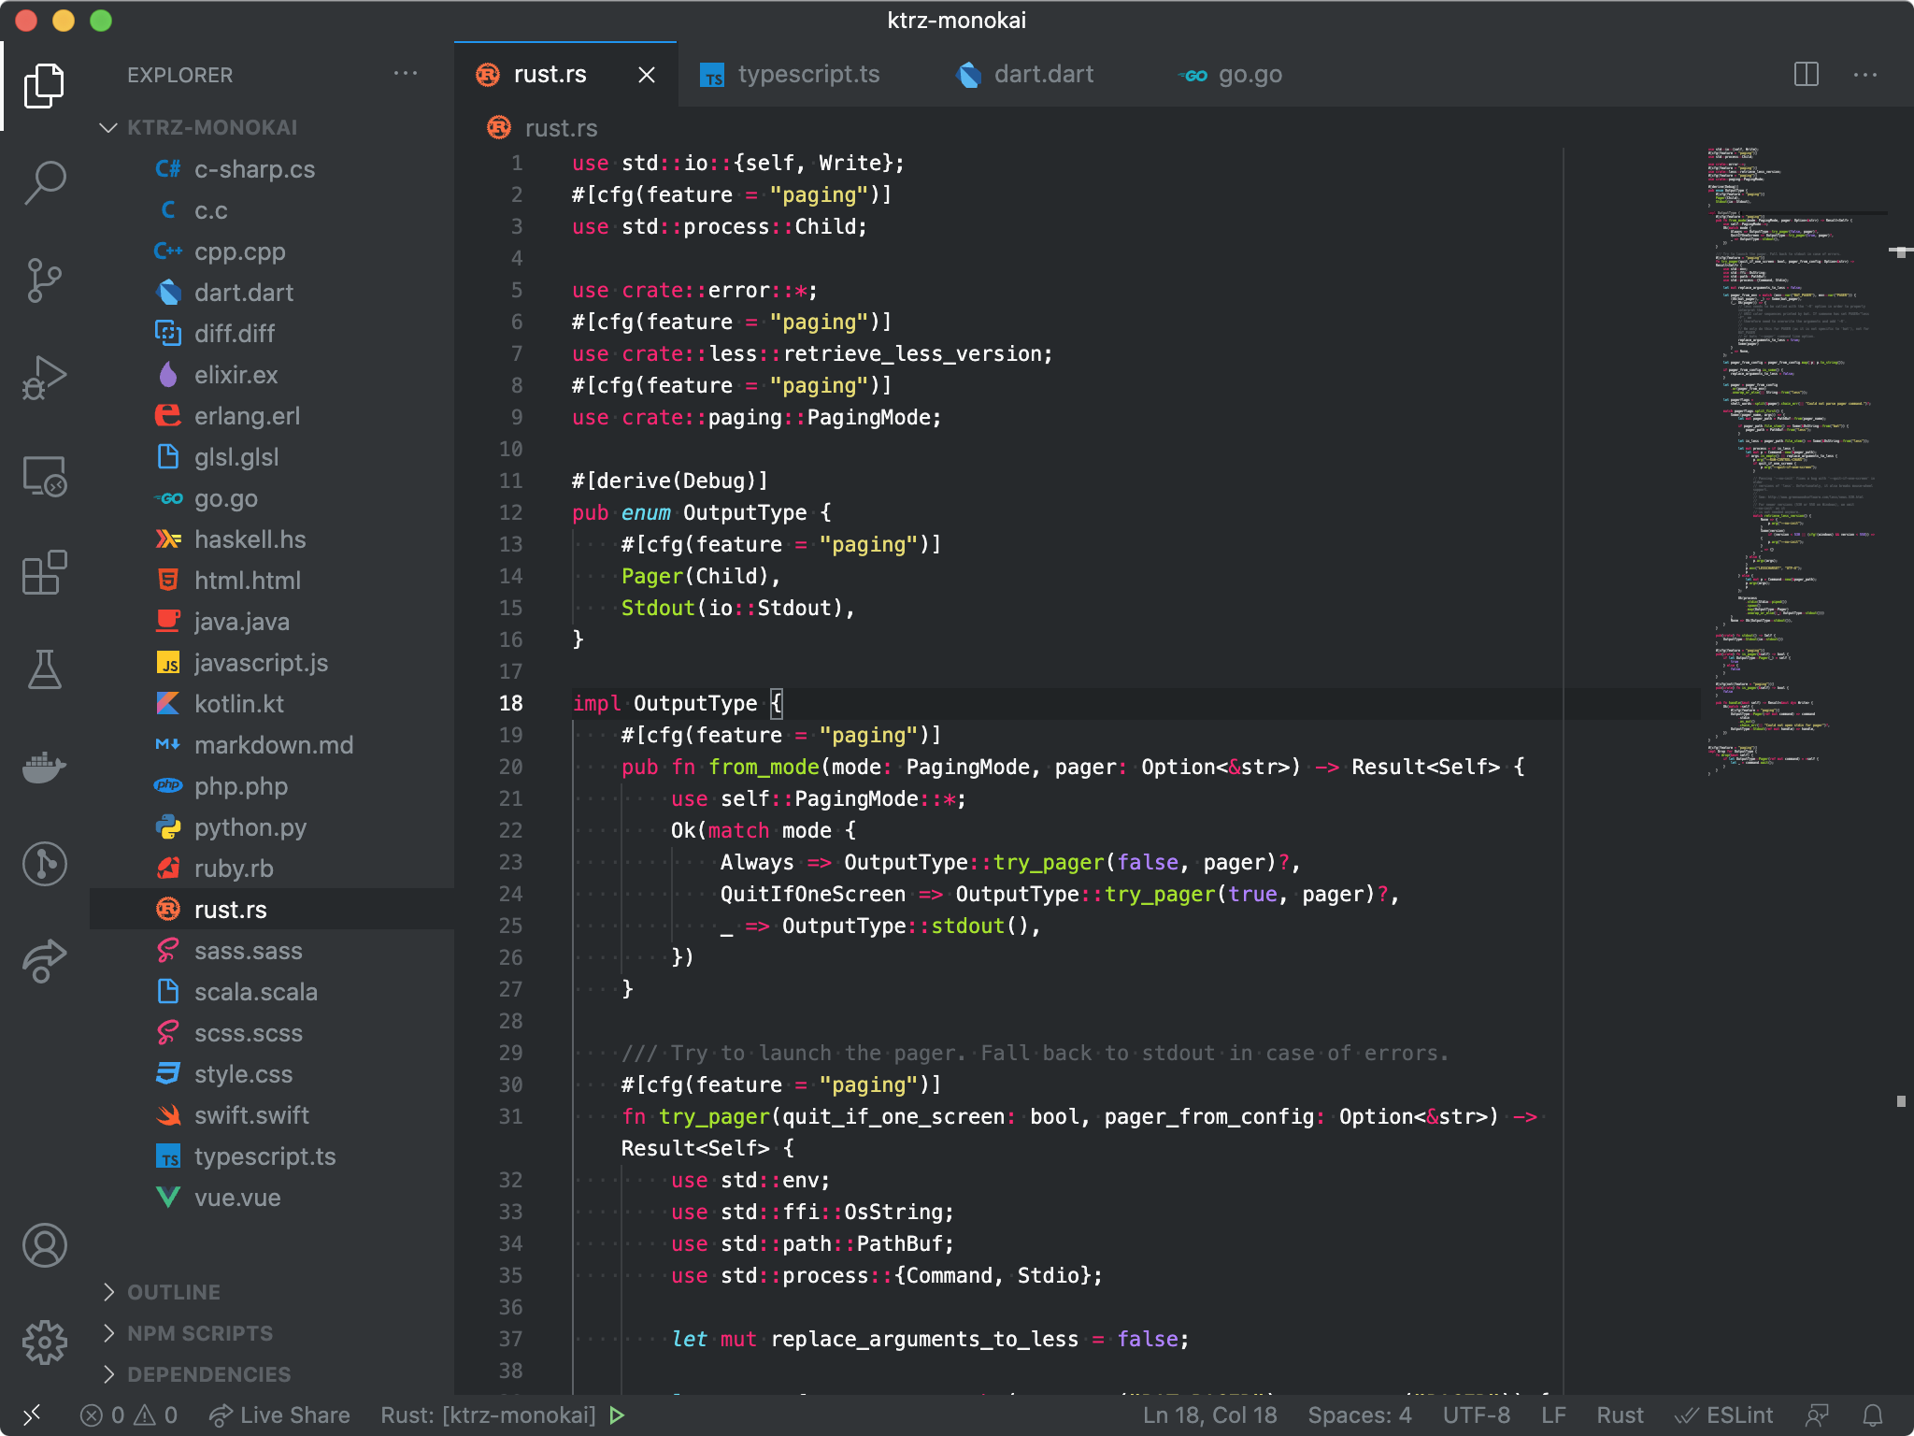Open the Run and Debug view
Screen dimensions: 1914x1436
coord(44,378)
